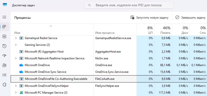Open the hamburger navigation menu
Viewport: 207px width, 96px height.
tap(4, 17)
